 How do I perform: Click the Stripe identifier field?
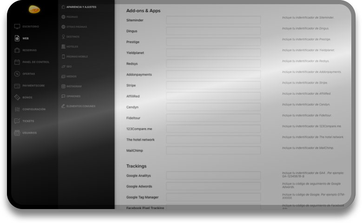tap(213, 85)
